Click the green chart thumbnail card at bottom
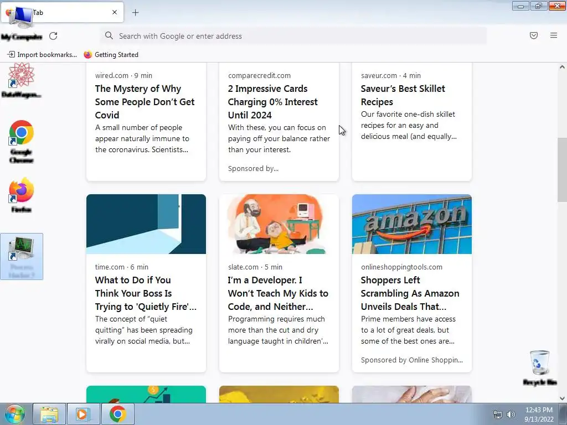Screen dimensions: 567x425 146,394
